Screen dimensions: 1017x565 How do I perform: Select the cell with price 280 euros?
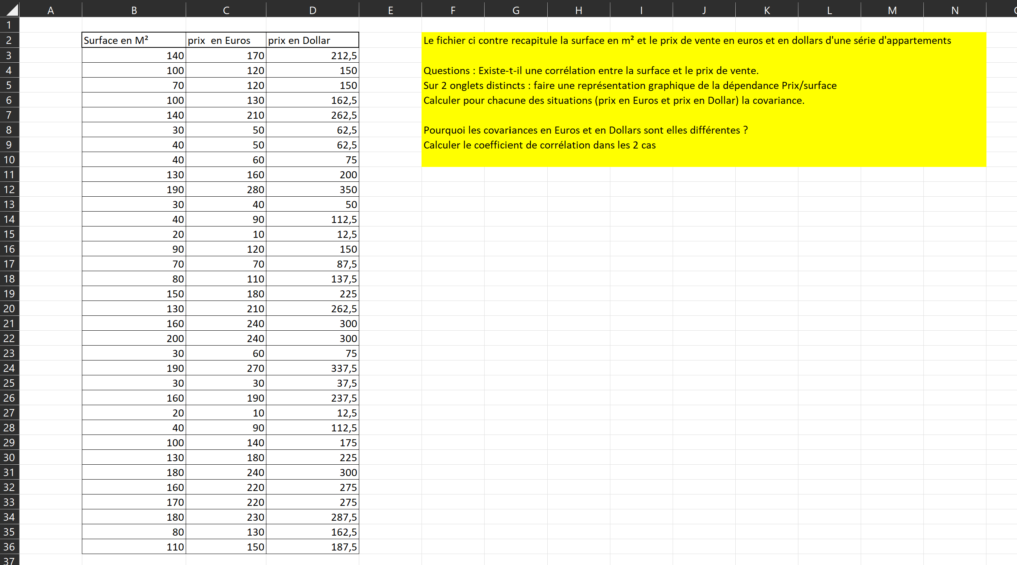pyautogui.click(x=226, y=189)
